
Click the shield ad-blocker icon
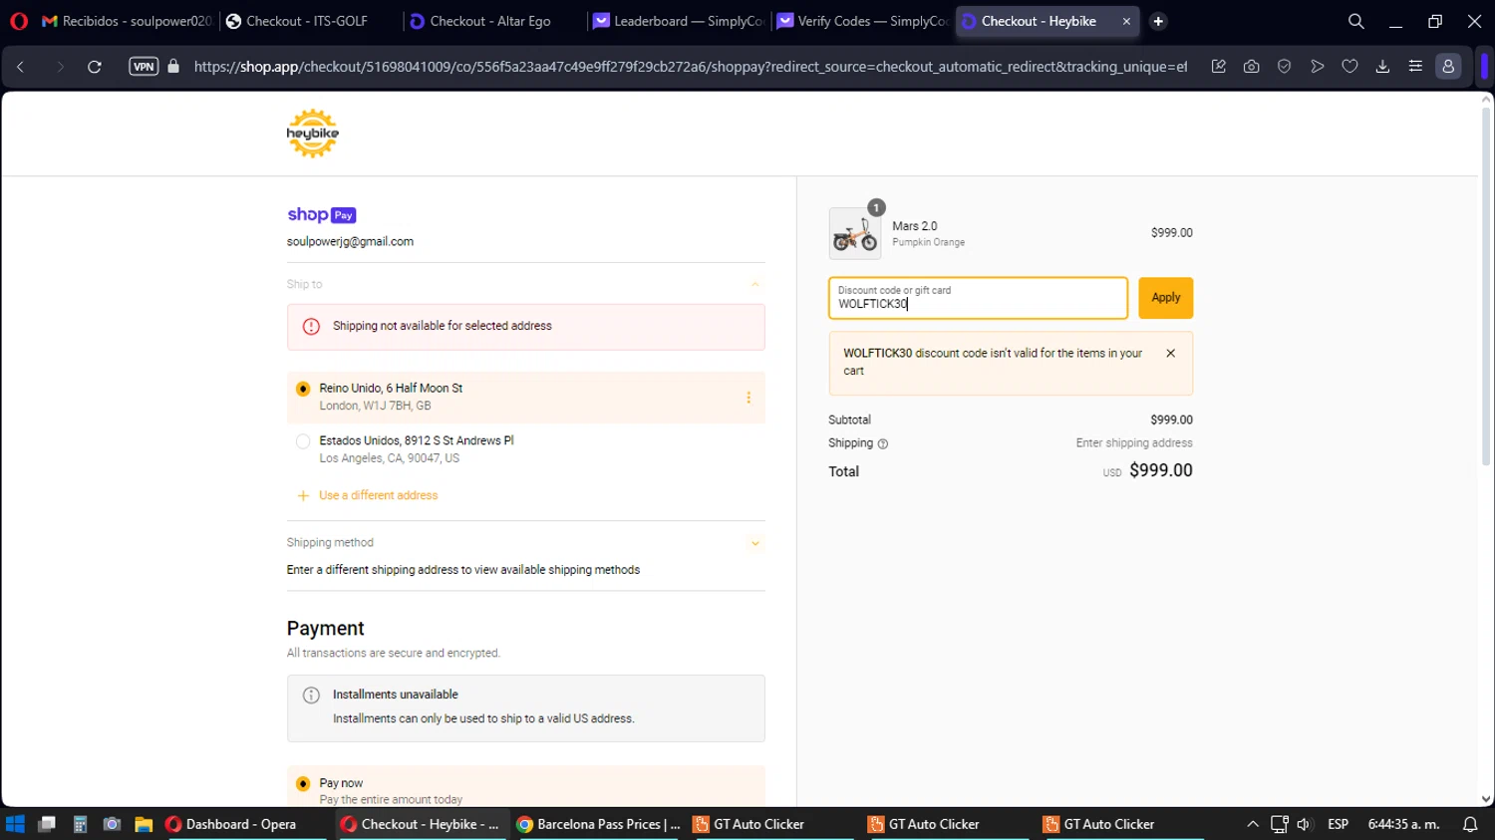tap(1284, 67)
